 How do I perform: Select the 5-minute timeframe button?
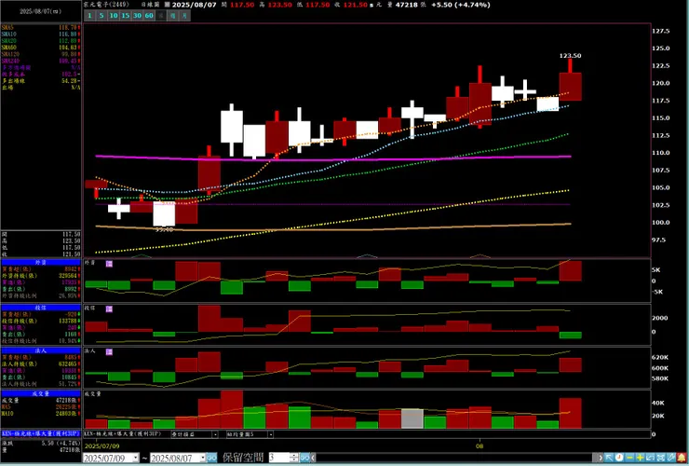(x=101, y=16)
